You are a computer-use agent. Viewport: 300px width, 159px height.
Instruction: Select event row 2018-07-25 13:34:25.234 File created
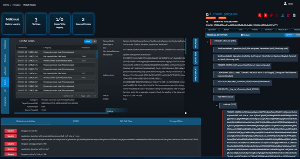[x=56, y=56]
